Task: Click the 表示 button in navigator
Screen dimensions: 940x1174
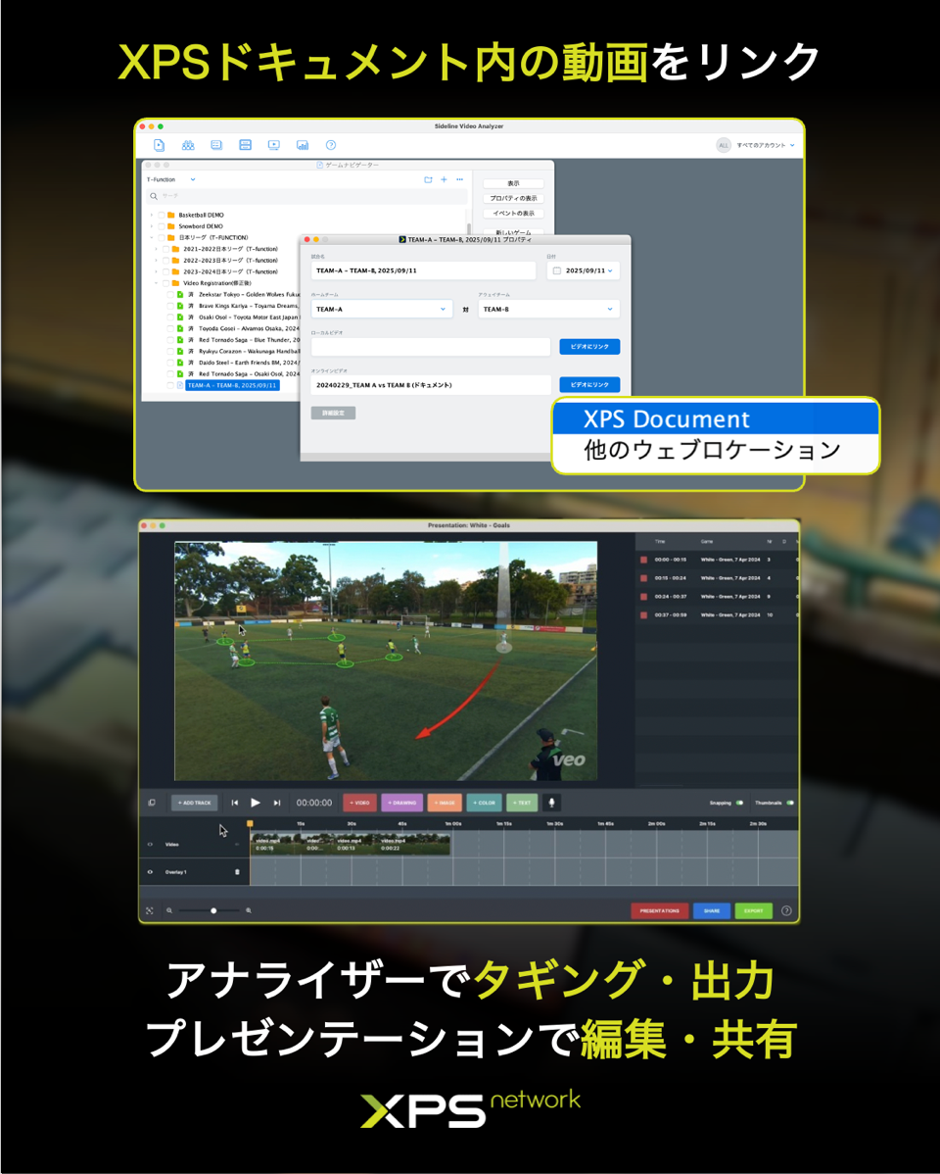Action: coord(513,183)
